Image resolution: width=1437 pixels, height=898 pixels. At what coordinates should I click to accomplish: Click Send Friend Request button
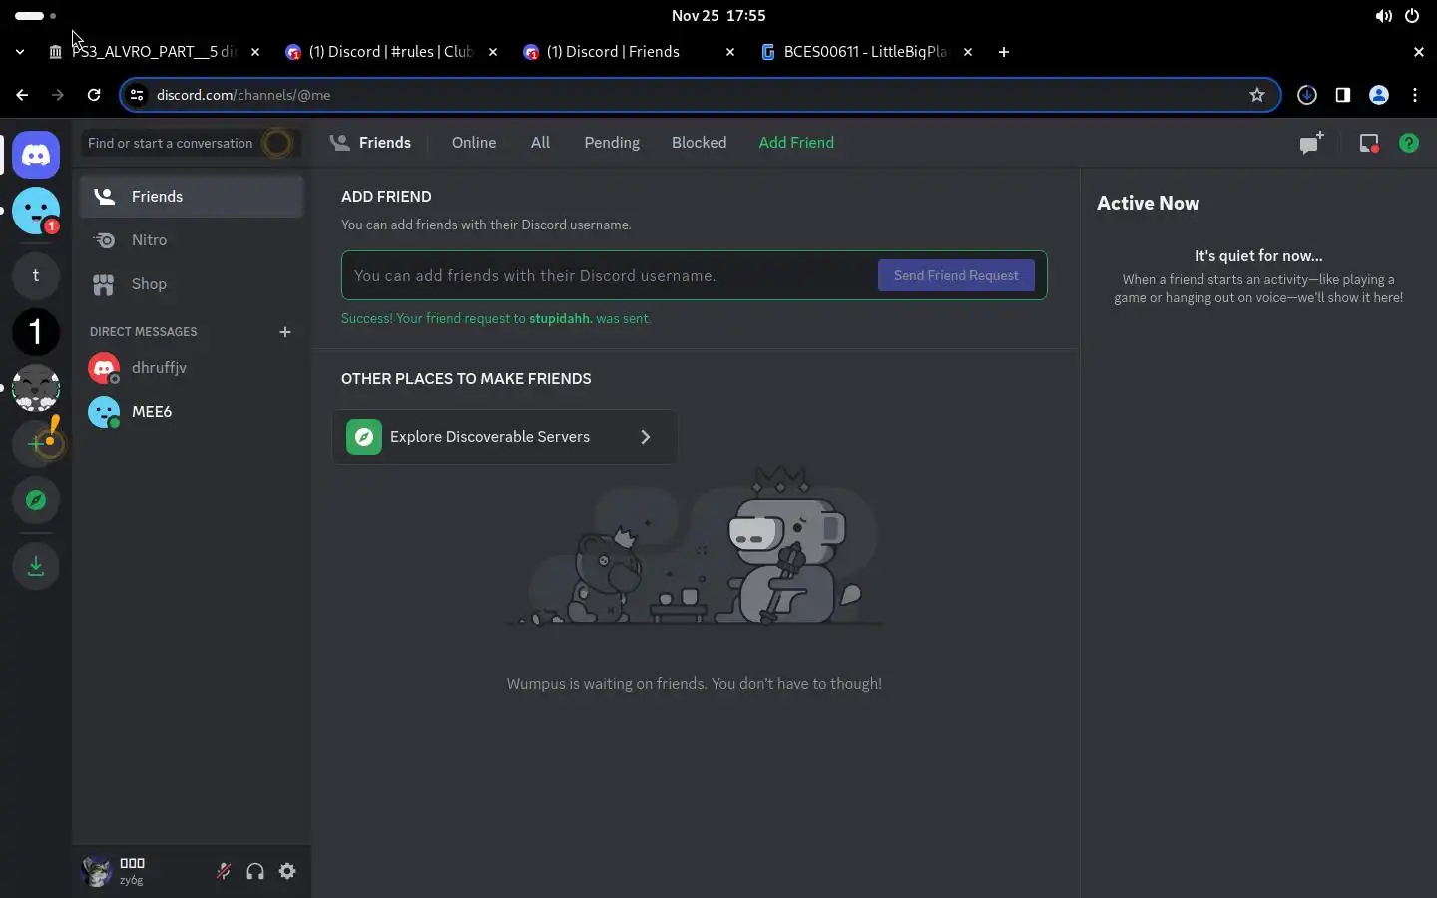[x=956, y=275]
